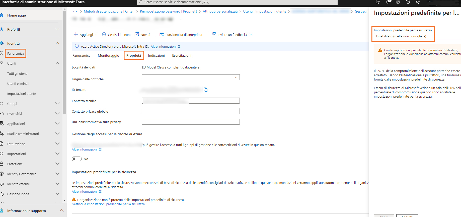Click the Attributi personalizzati breadcrumb

pyautogui.click(x=220, y=11)
